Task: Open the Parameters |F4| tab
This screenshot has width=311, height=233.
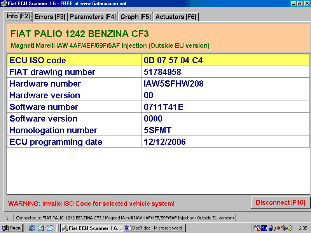Action: (93, 17)
